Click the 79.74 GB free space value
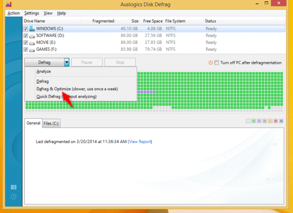The image size is (293, 213). pos(153,49)
